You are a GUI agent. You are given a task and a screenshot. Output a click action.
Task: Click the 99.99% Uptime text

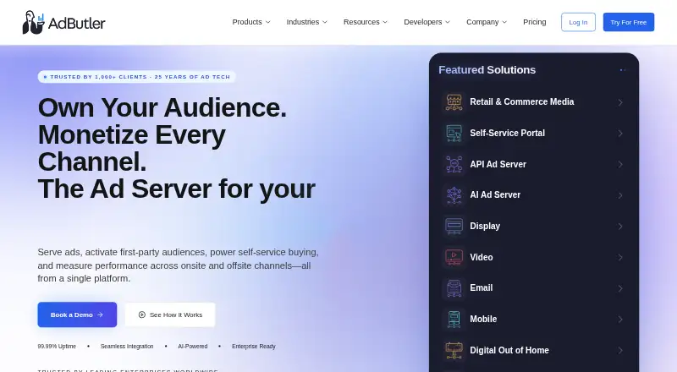pyautogui.click(x=57, y=346)
